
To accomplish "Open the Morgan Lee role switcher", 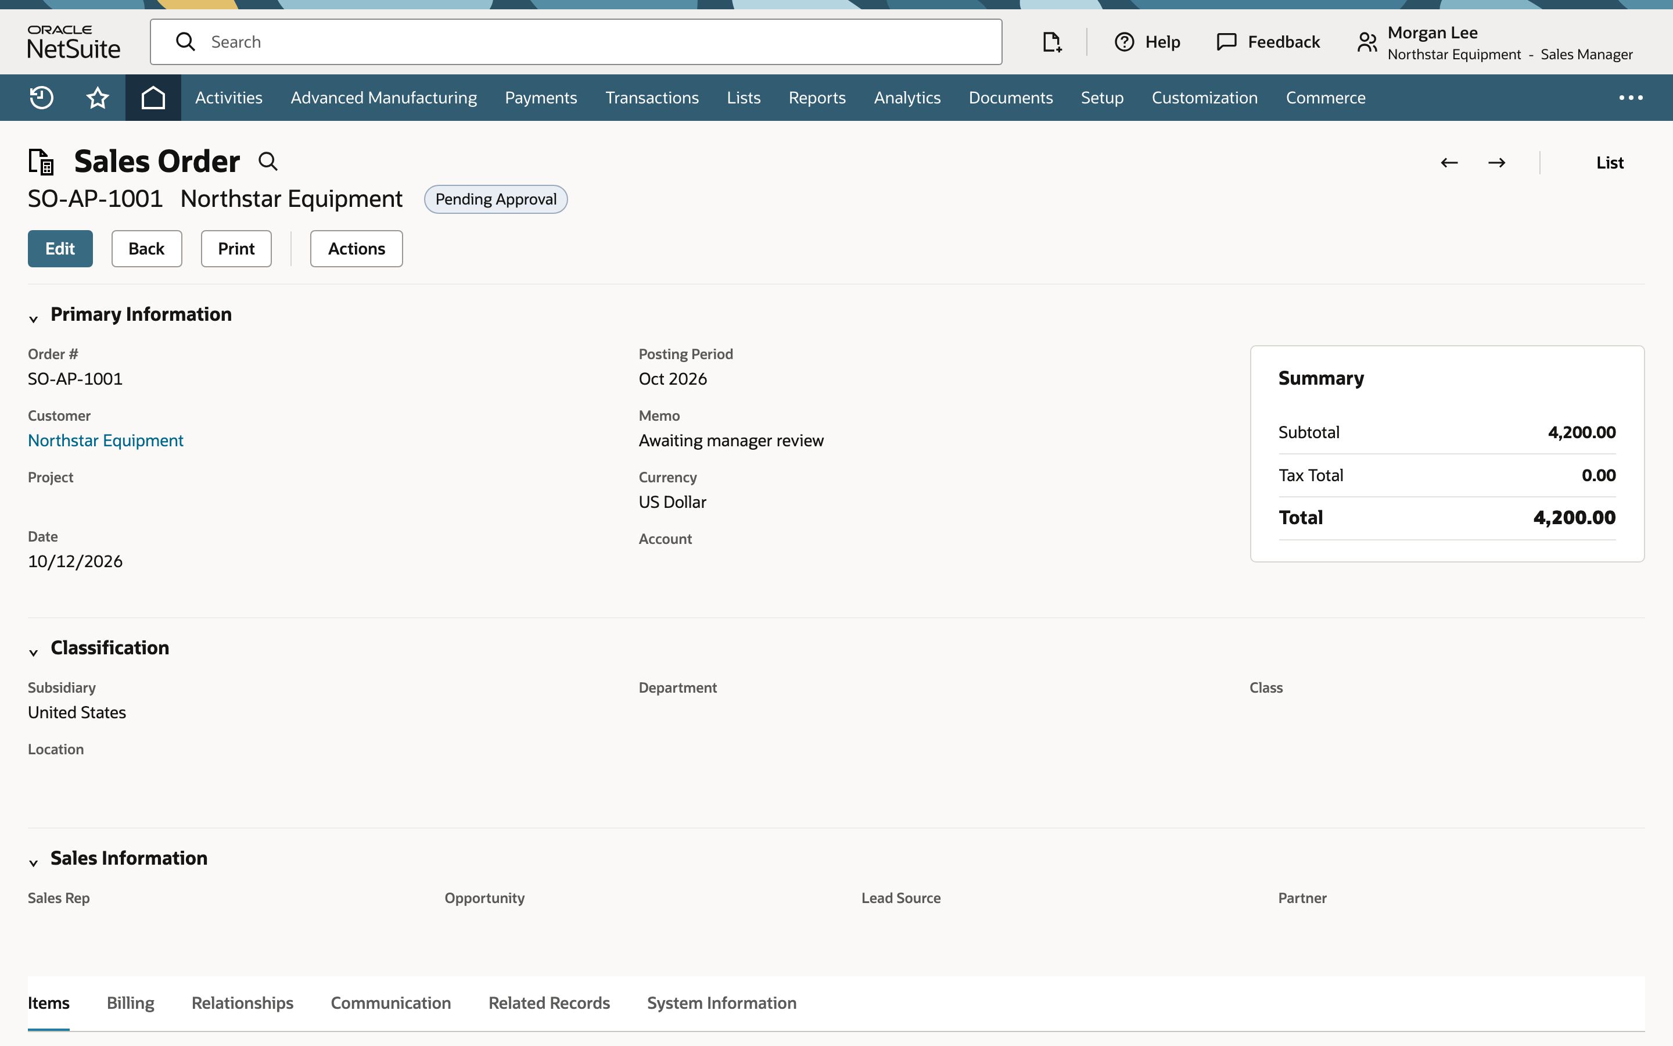I will pos(1495,43).
